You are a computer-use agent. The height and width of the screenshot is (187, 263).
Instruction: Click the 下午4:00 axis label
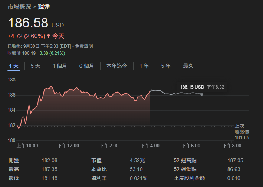tap(150, 146)
